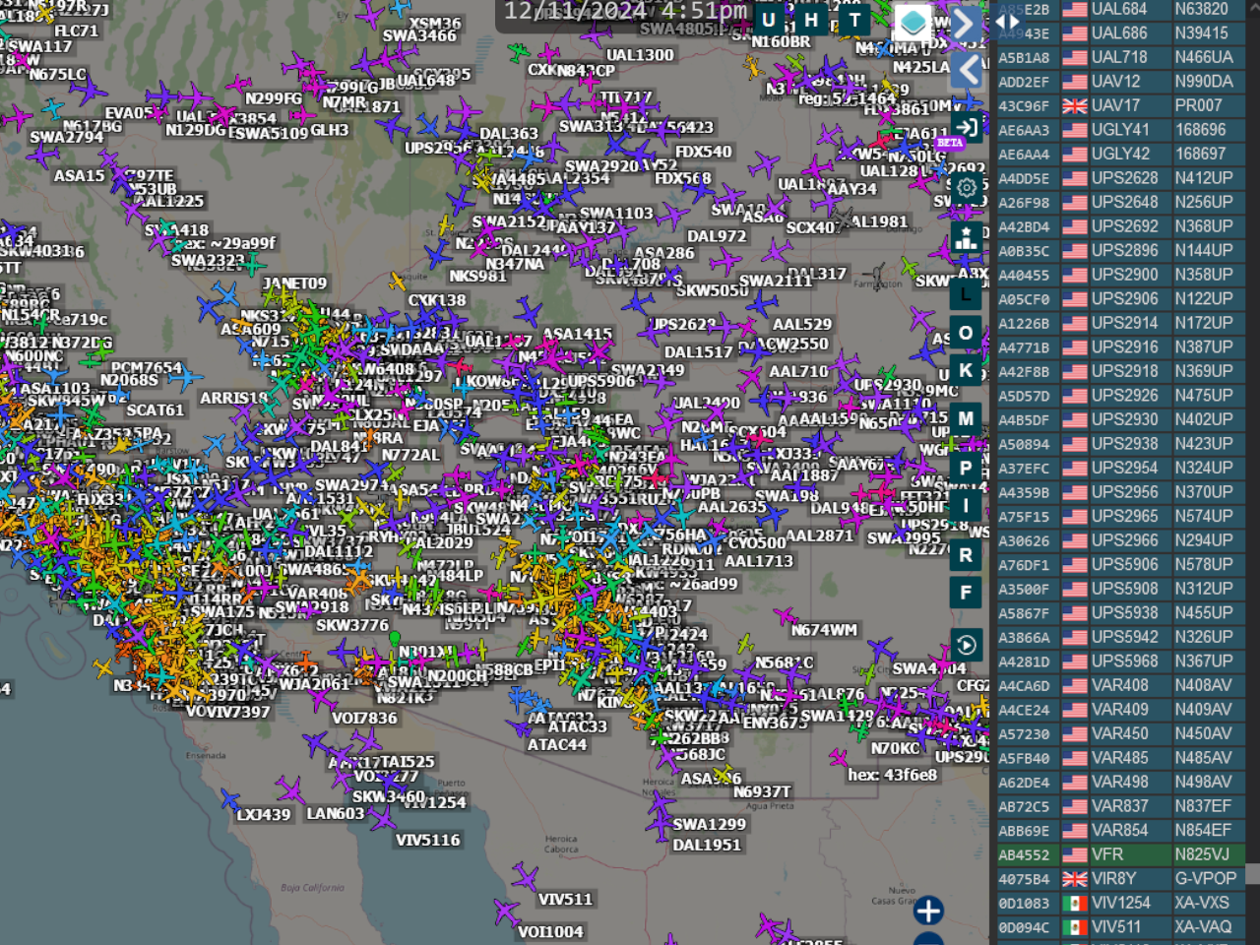This screenshot has height=945, width=1260.
Task: Click hex code A4DD5E in the table
Action: (x=1024, y=179)
